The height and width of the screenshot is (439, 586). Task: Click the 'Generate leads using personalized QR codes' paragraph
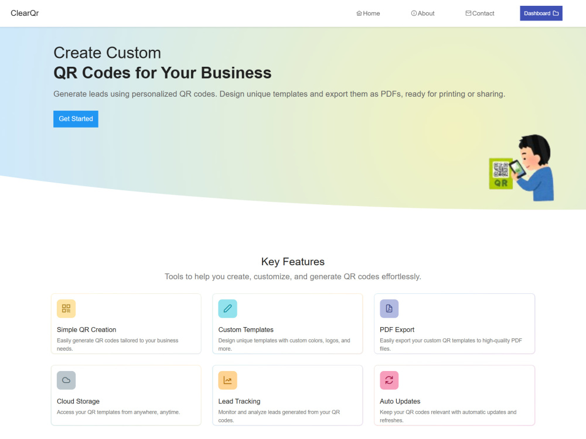pyautogui.click(x=279, y=94)
